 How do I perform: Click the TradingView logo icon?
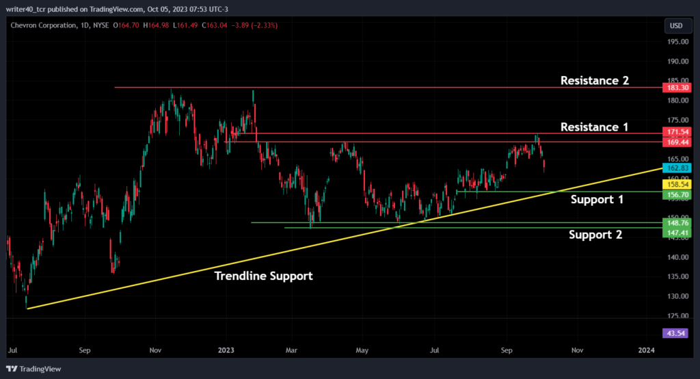tap(12, 369)
